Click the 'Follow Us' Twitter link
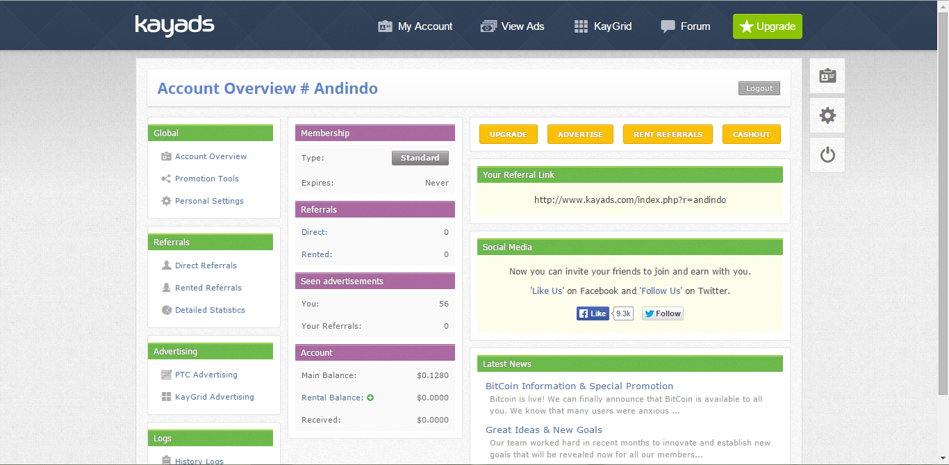 coord(661,291)
